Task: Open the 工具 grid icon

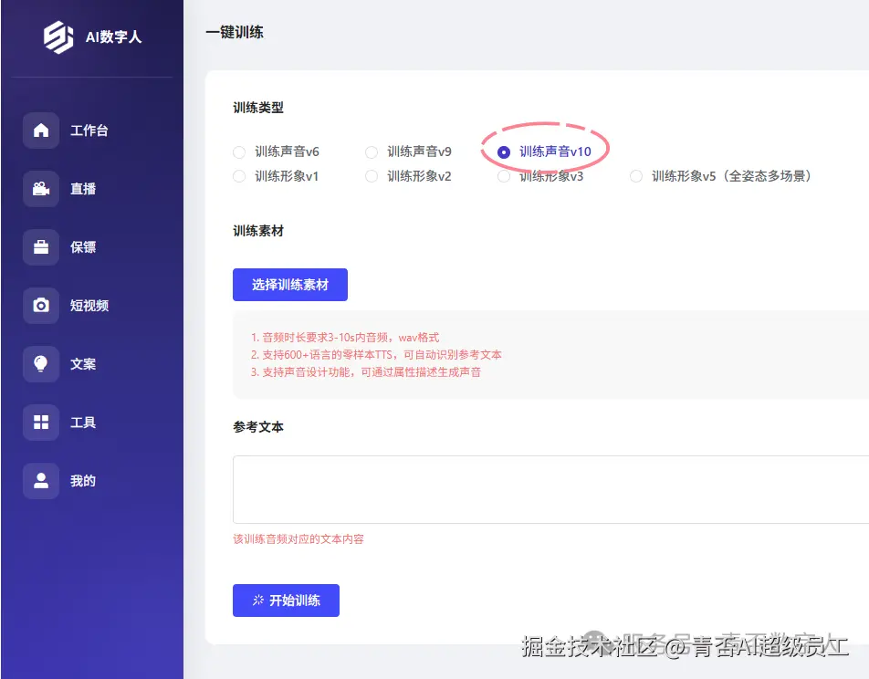Action: pos(41,423)
